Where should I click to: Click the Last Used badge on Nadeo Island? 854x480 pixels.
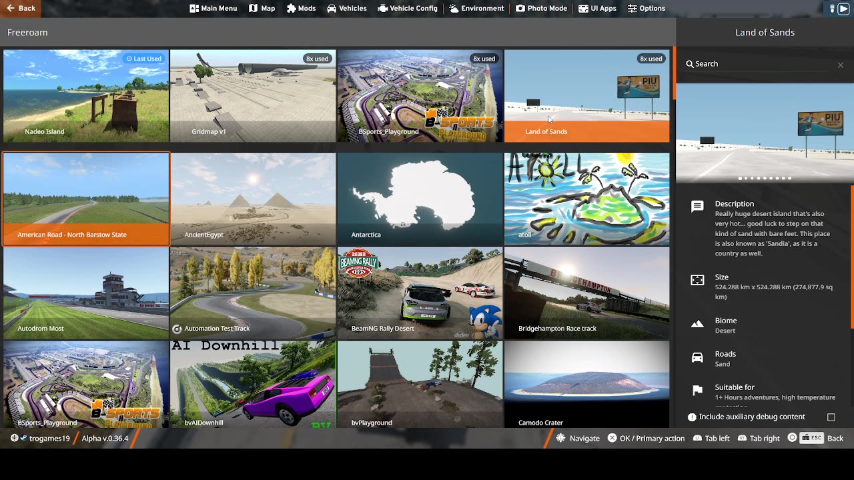click(143, 59)
